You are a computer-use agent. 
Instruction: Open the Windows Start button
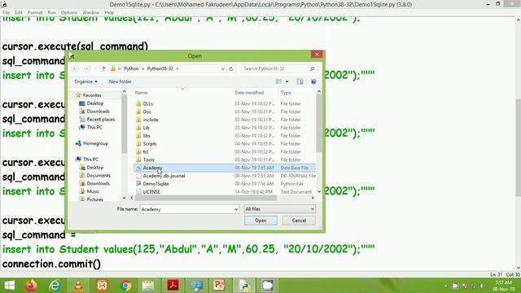point(9,286)
